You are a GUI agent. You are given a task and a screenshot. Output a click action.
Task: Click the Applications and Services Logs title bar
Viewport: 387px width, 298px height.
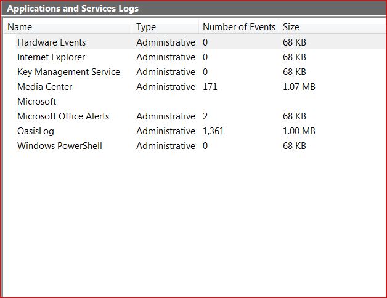(194, 9)
